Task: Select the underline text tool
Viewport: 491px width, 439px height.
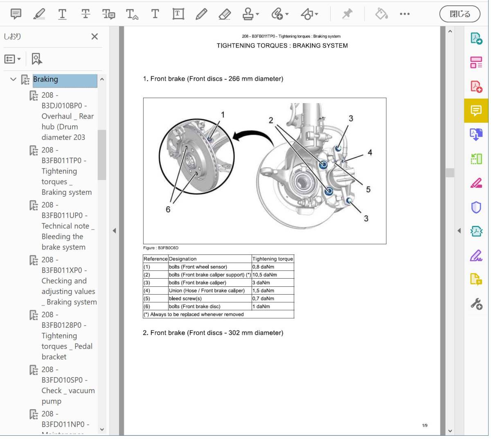Action: [62, 14]
